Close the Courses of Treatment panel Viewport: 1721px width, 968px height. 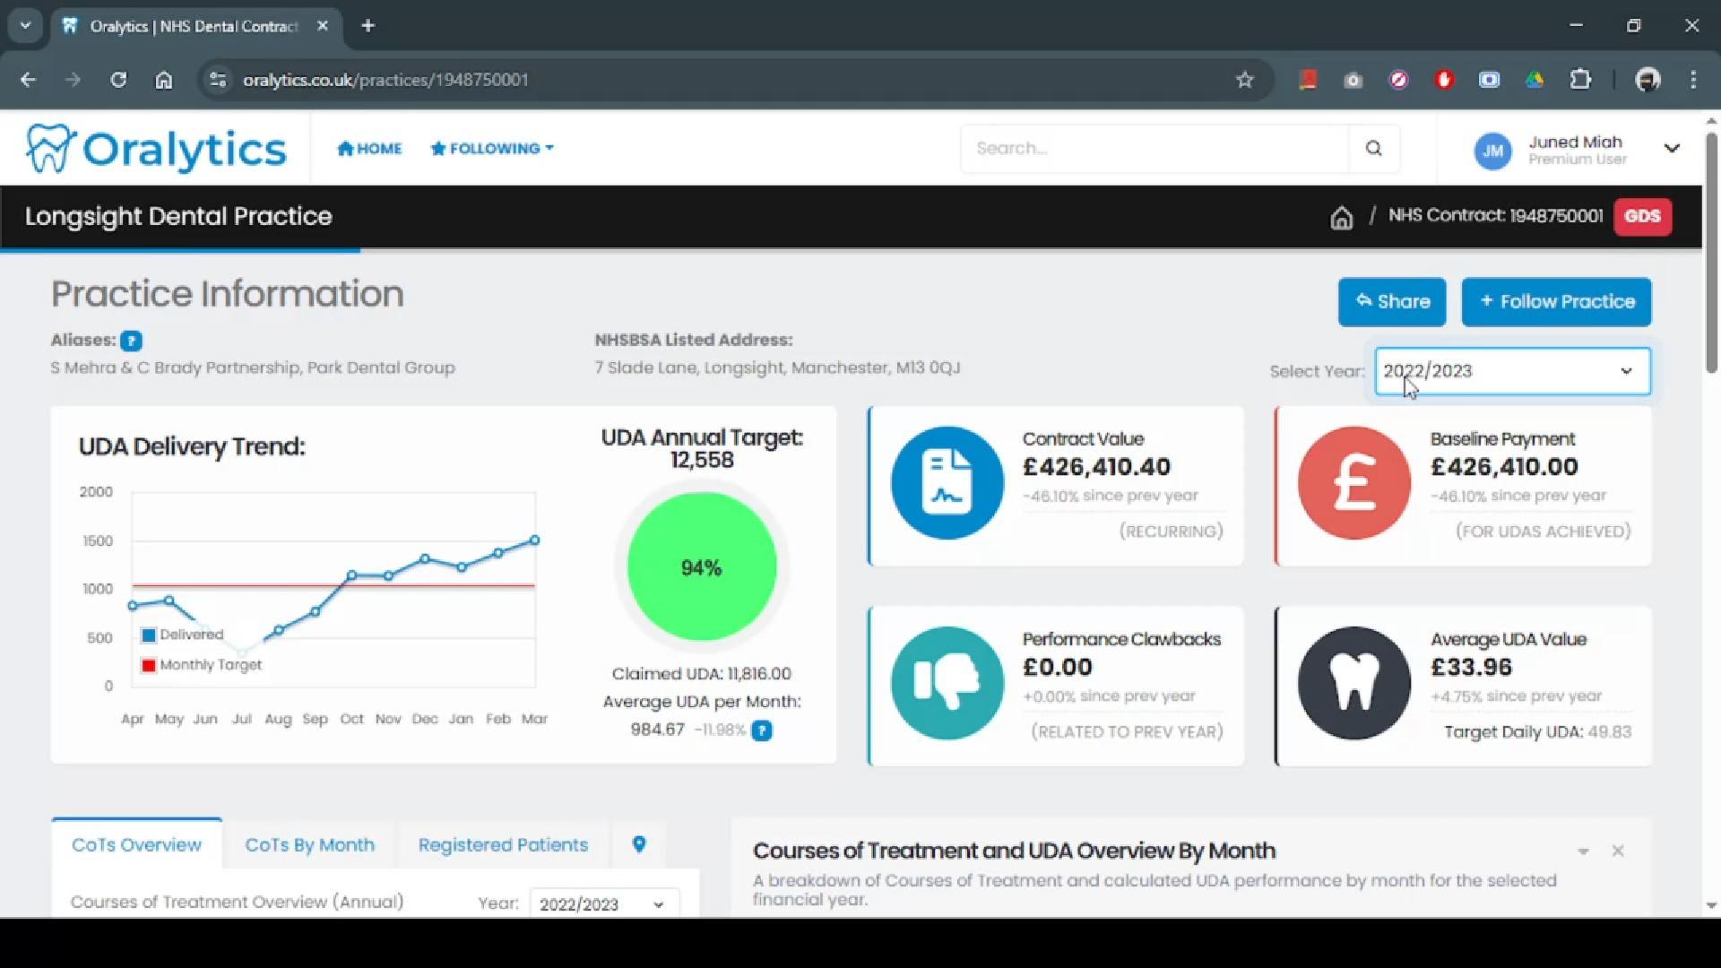(1619, 851)
